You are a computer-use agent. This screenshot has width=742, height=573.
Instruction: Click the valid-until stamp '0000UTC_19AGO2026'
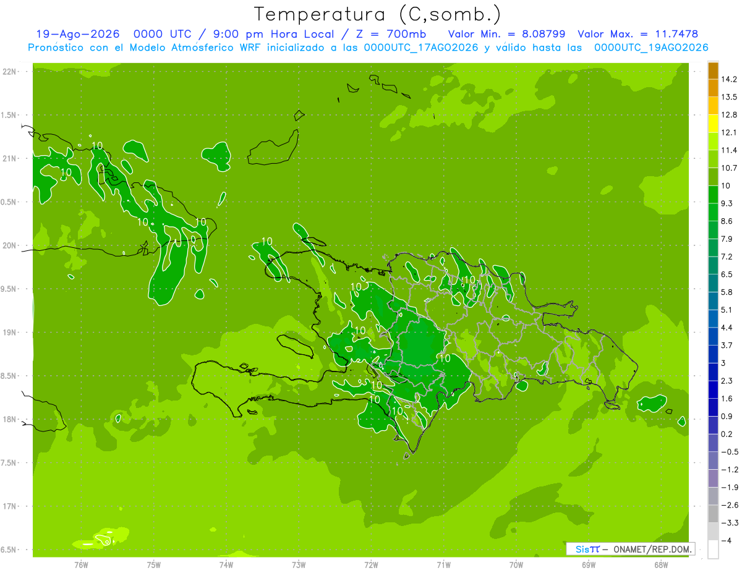tap(651, 48)
